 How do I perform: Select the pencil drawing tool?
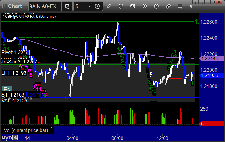109,6
